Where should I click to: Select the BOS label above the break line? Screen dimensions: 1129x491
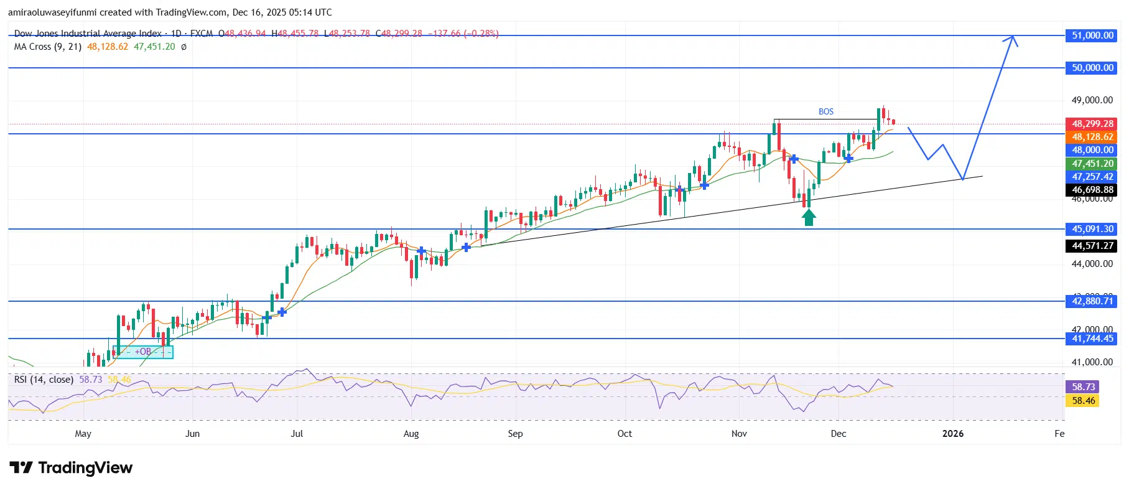[x=825, y=111]
